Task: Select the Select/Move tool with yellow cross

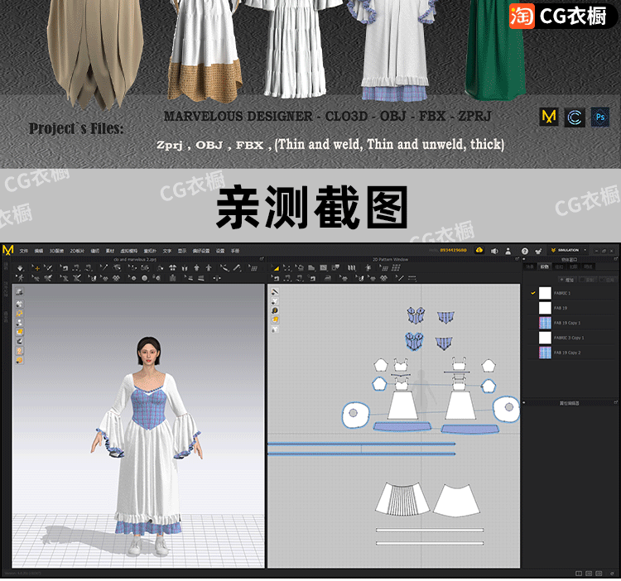Action: point(36,268)
